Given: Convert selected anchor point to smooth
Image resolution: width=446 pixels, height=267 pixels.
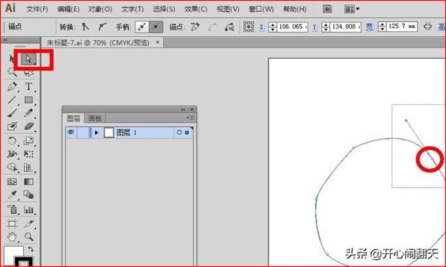Looking at the screenshot, I should (102, 27).
